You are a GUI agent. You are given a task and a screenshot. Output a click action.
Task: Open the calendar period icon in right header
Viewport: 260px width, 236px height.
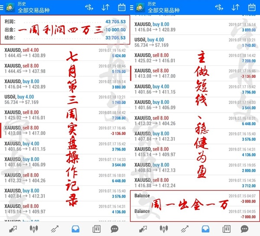tap(252, 7)
